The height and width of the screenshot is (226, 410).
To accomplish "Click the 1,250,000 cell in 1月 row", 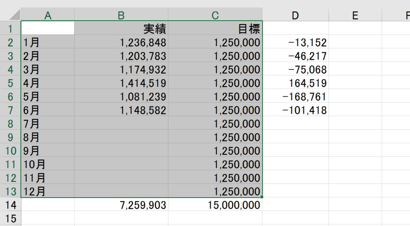I will click(215, 42).
